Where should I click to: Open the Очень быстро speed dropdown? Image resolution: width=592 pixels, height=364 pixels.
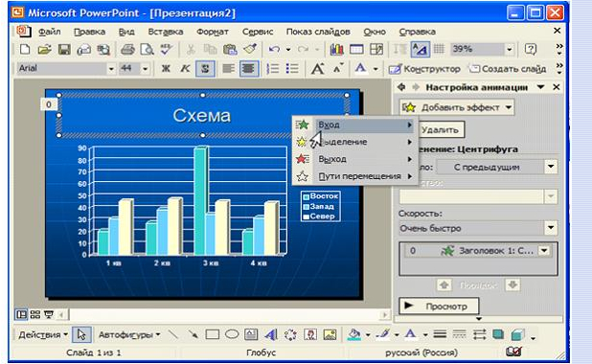(x=551, y=228)
